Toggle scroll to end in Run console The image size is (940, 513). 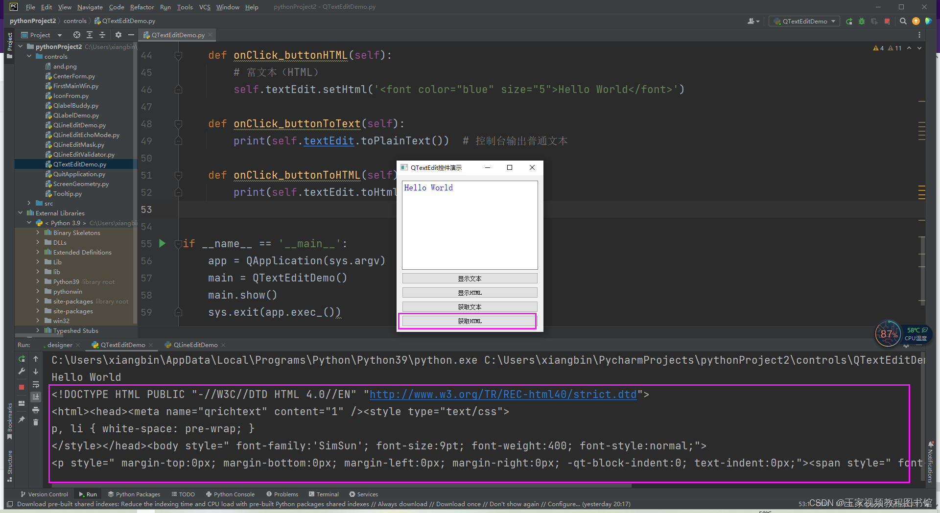[36, 397]
